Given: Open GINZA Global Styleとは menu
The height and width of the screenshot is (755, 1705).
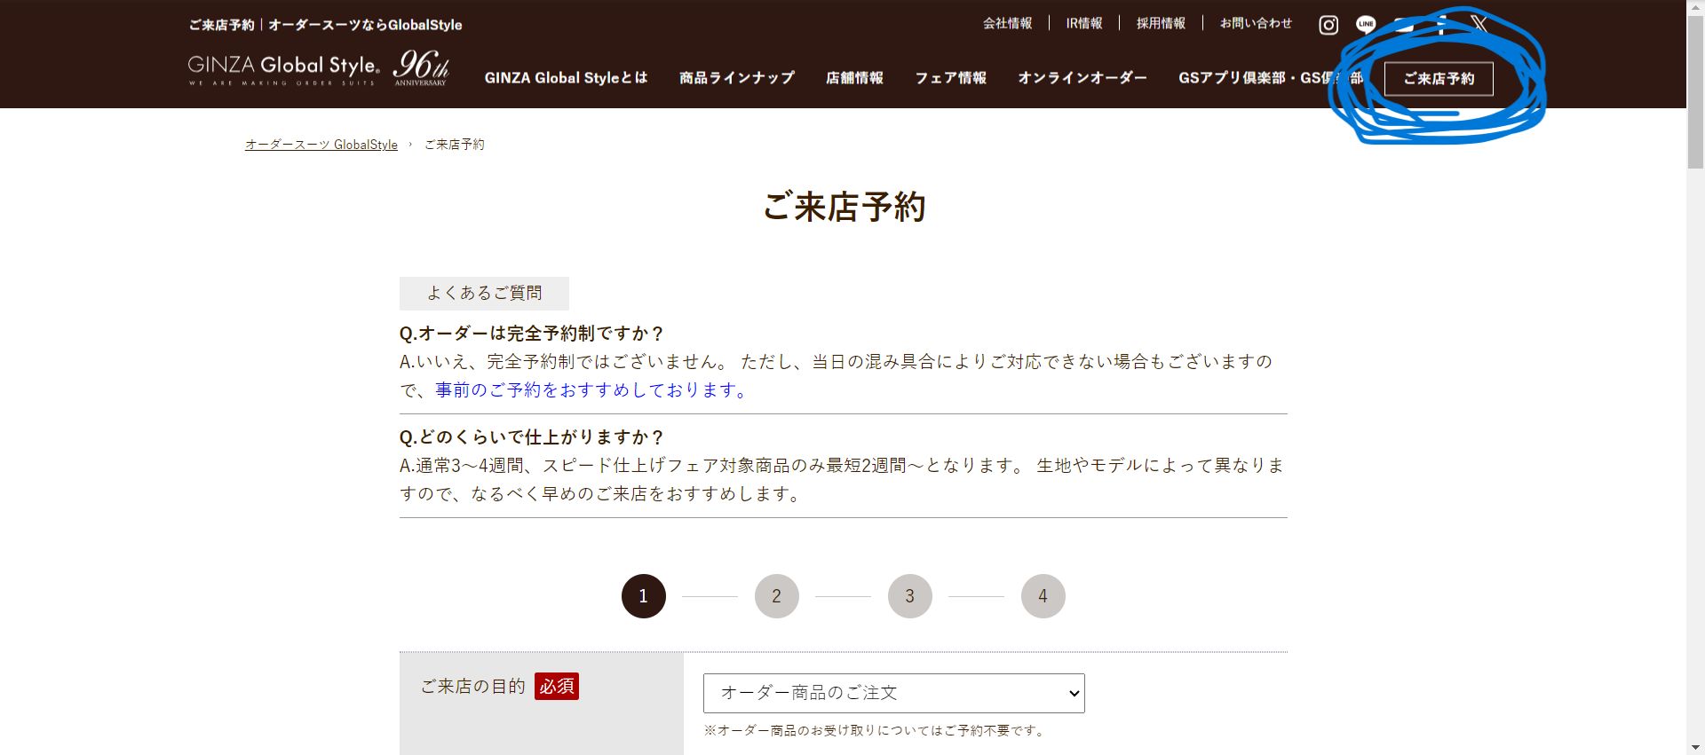Looking at the screenshot, I should click(566, 78).
